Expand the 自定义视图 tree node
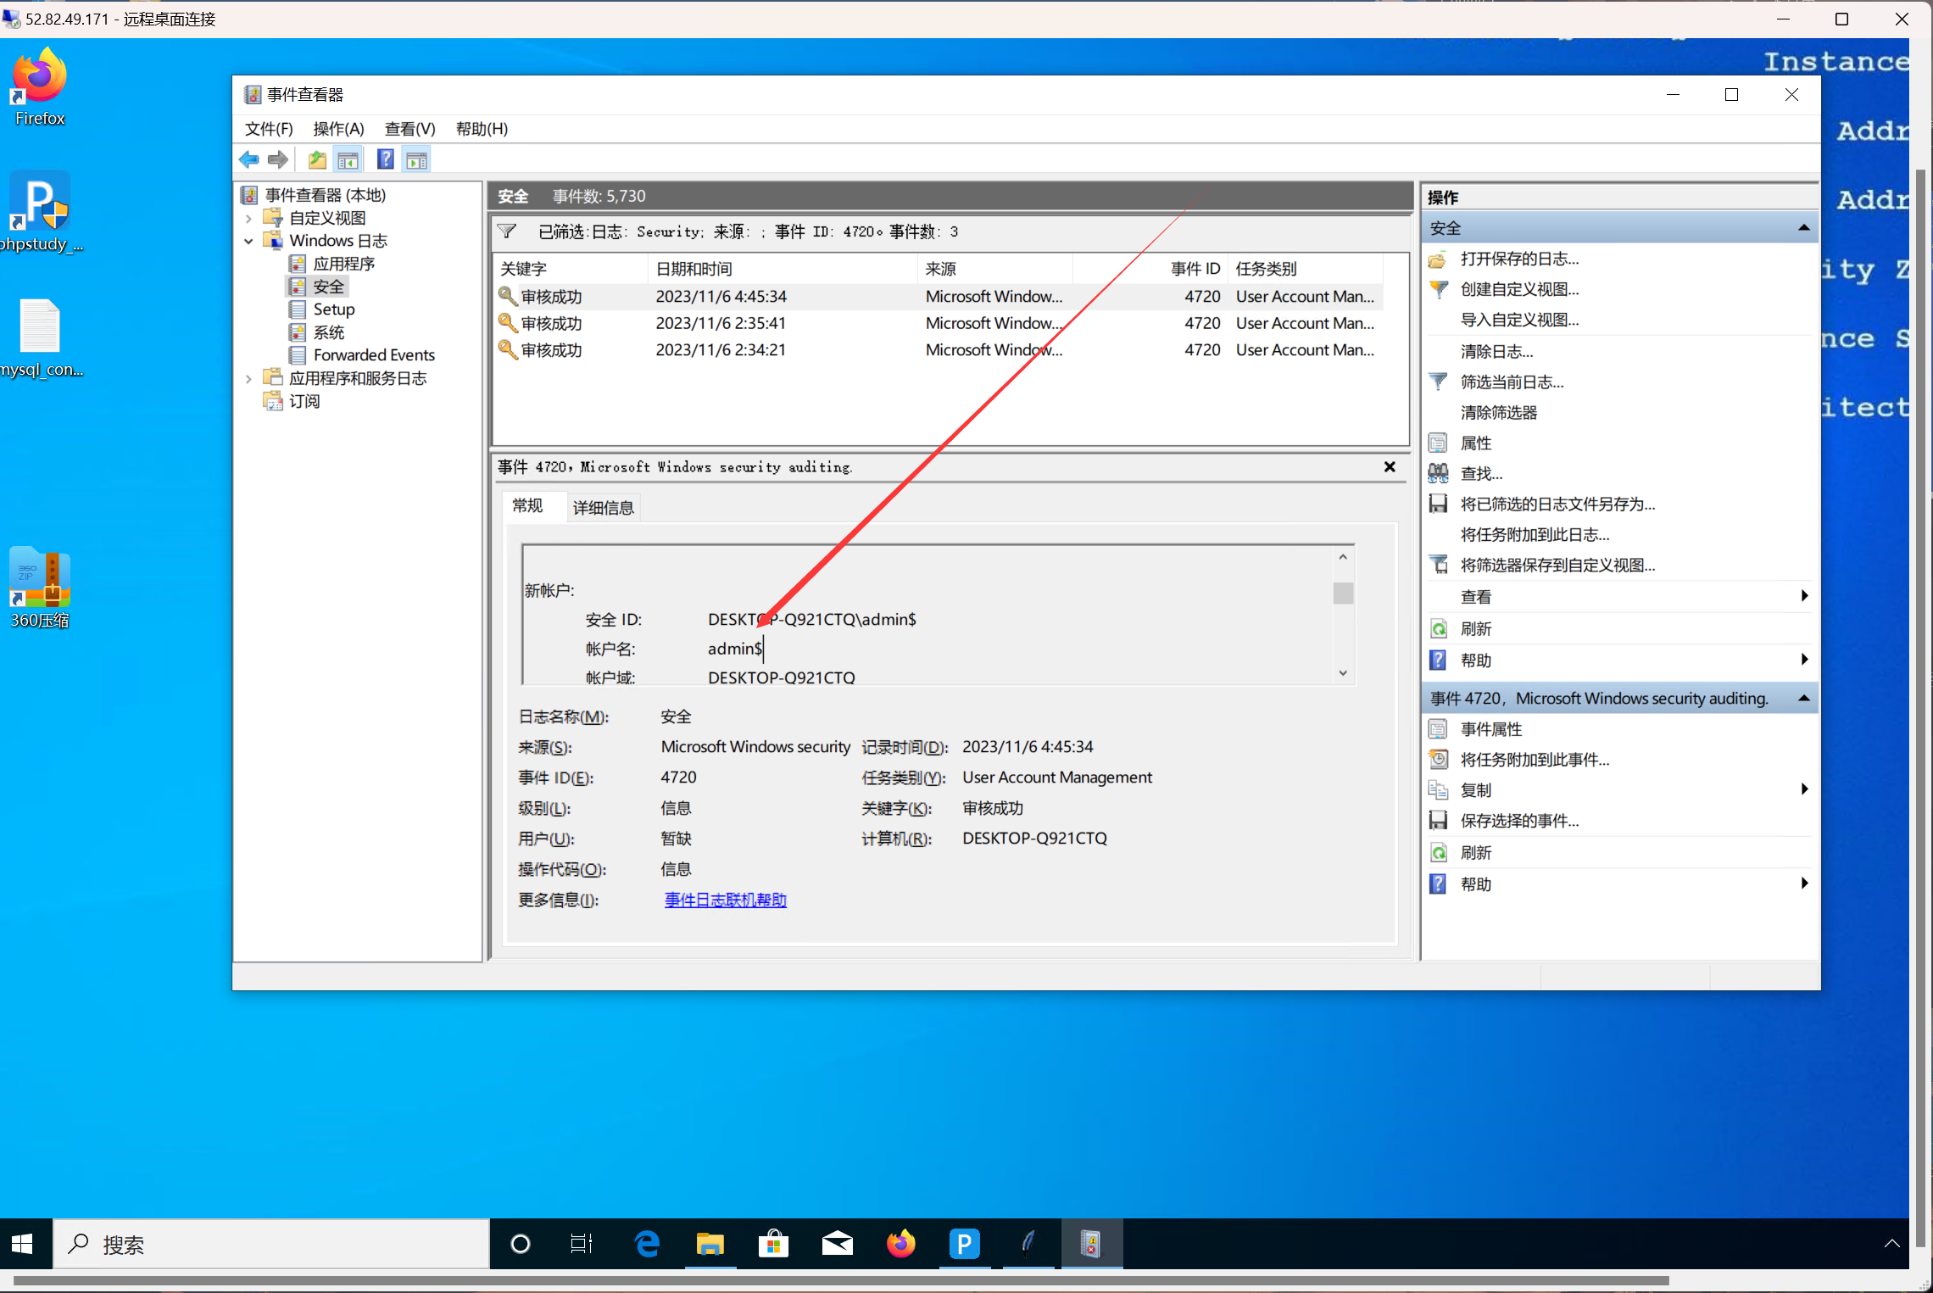 coord(248,219)
